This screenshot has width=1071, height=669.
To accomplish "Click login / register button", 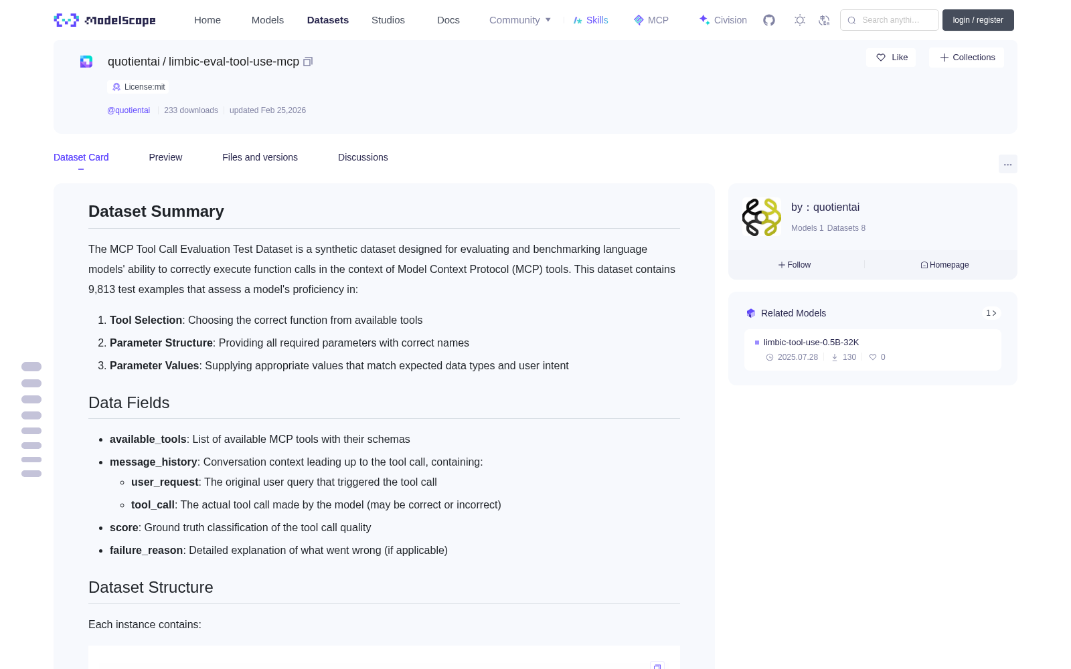I will tap(978, 20).
